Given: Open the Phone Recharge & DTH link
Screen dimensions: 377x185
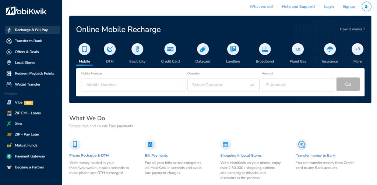Looking at the screenshot, I should tap(89, 156).
